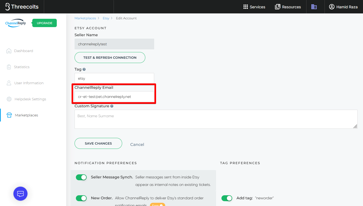Open the Hamid Raza user menu

pos(343,7)
